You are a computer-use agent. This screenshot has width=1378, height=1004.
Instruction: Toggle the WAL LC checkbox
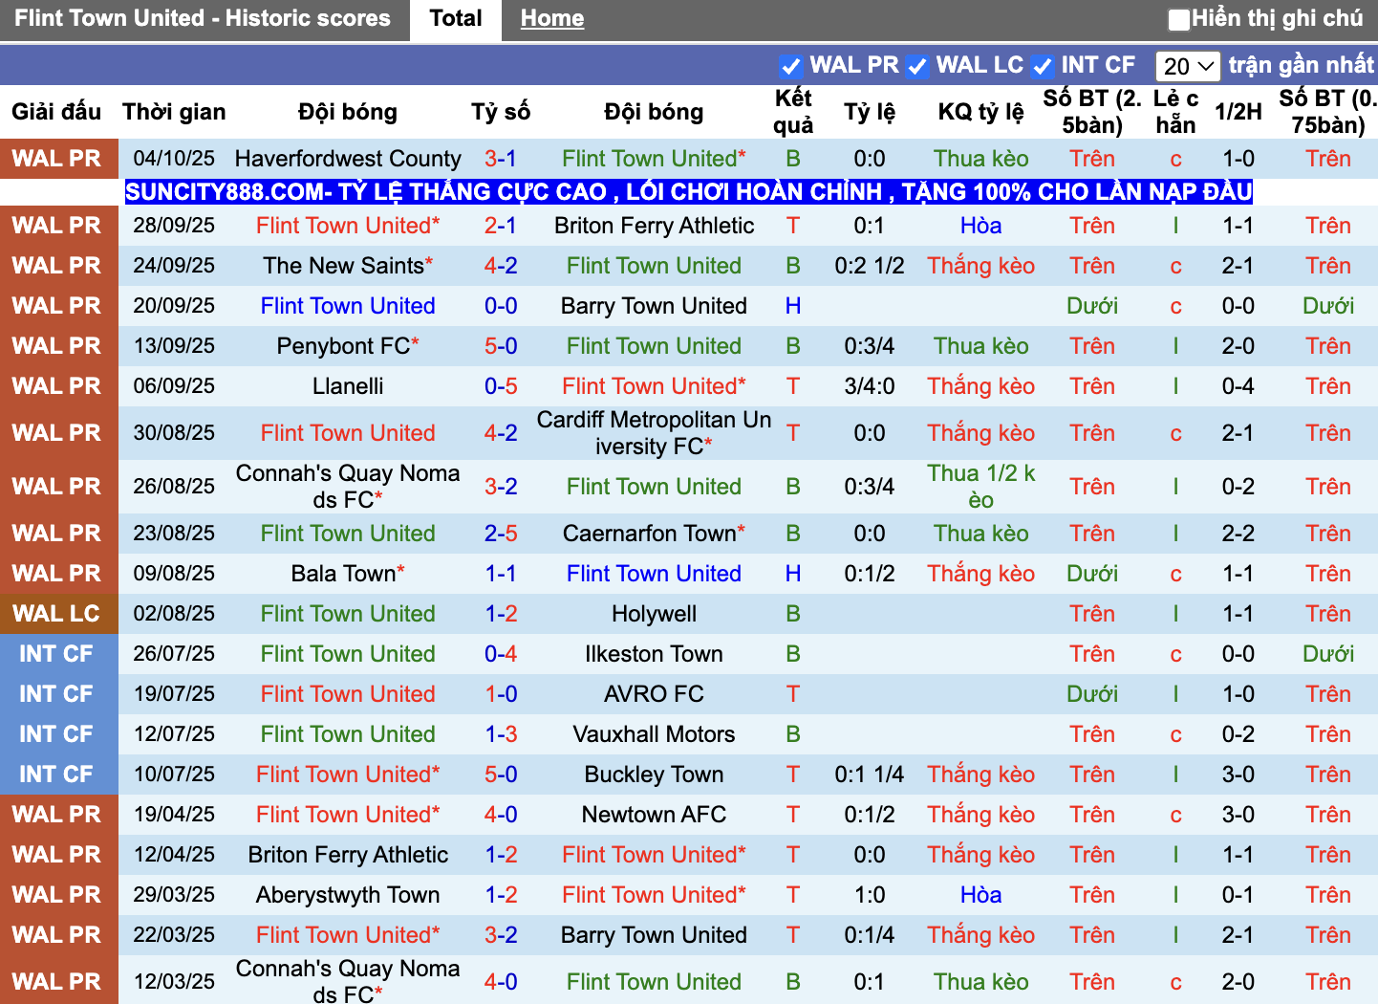[x=917, y=66]
